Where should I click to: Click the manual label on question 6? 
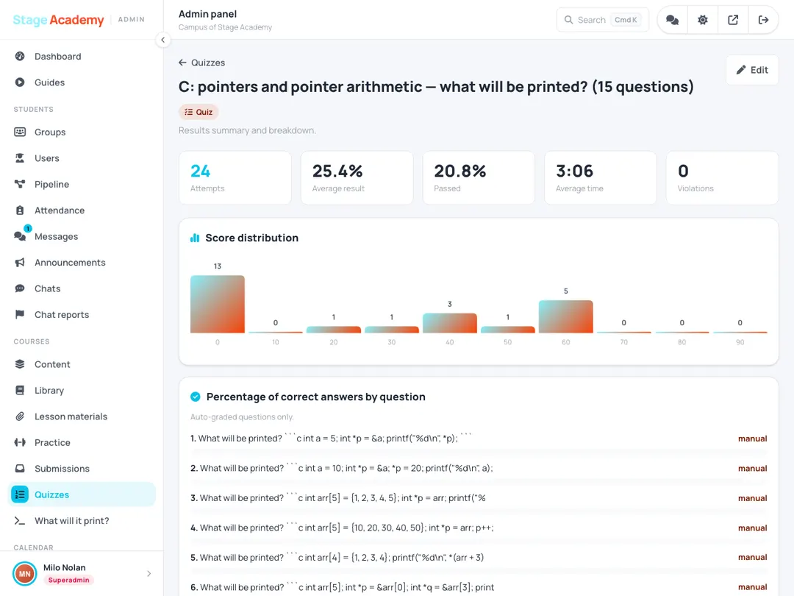(x=753, y=587)
